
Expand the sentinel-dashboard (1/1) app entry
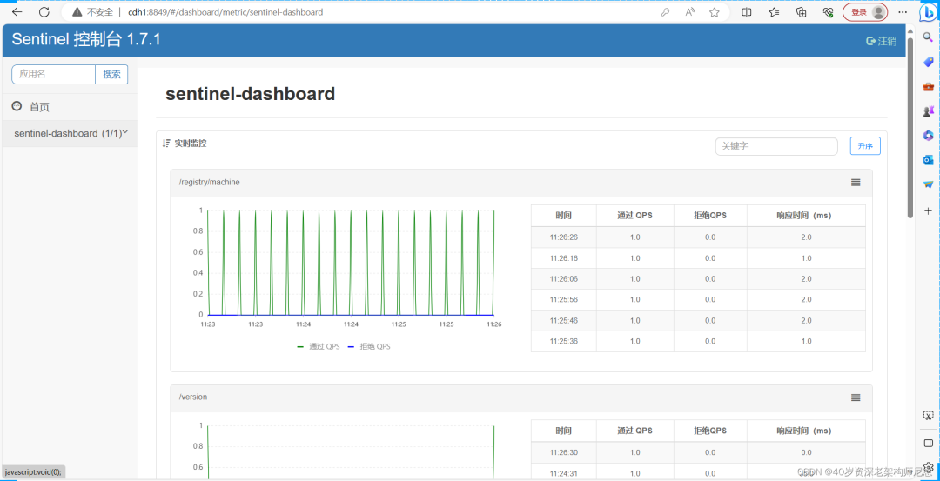coord(70,133)
